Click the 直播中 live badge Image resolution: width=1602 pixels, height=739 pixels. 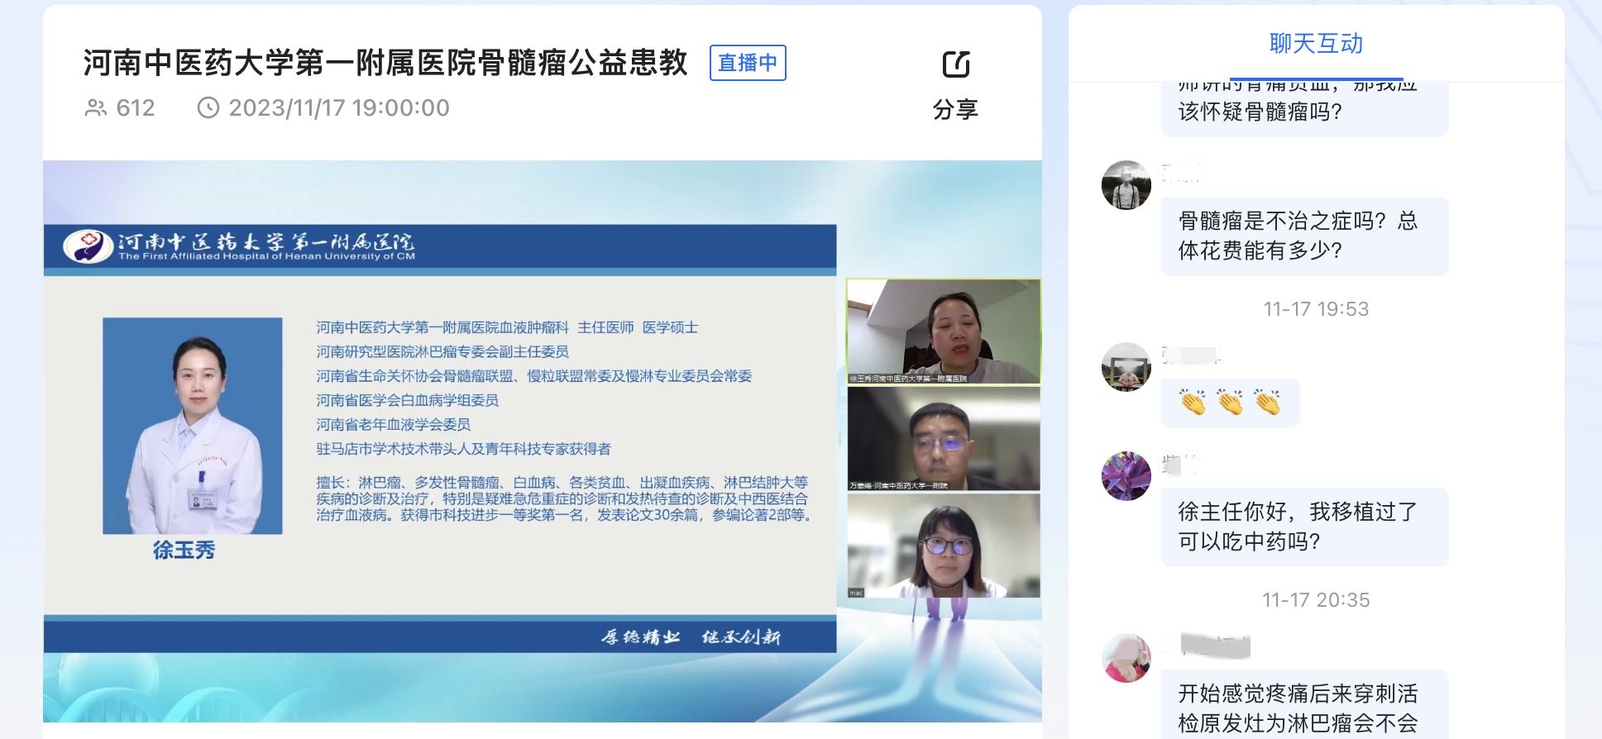(x=748, y=63)
